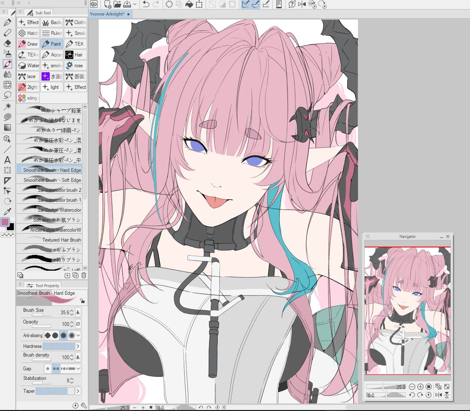The width and height of the screenshot is (470, 411).
Task: Select the strongest anti-aliasing option
Action: tap(72, 335)
